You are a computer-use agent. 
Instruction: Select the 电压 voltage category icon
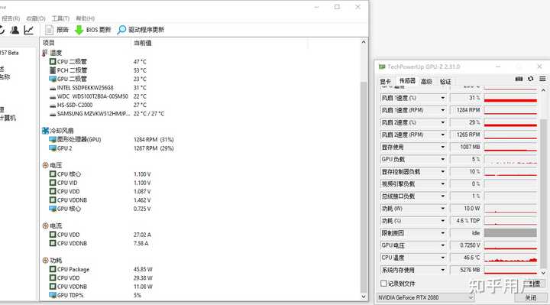point(45,165)
